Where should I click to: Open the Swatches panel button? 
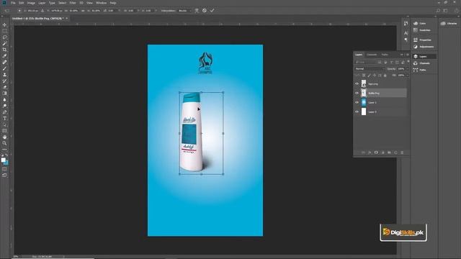(x=422, y=30)
